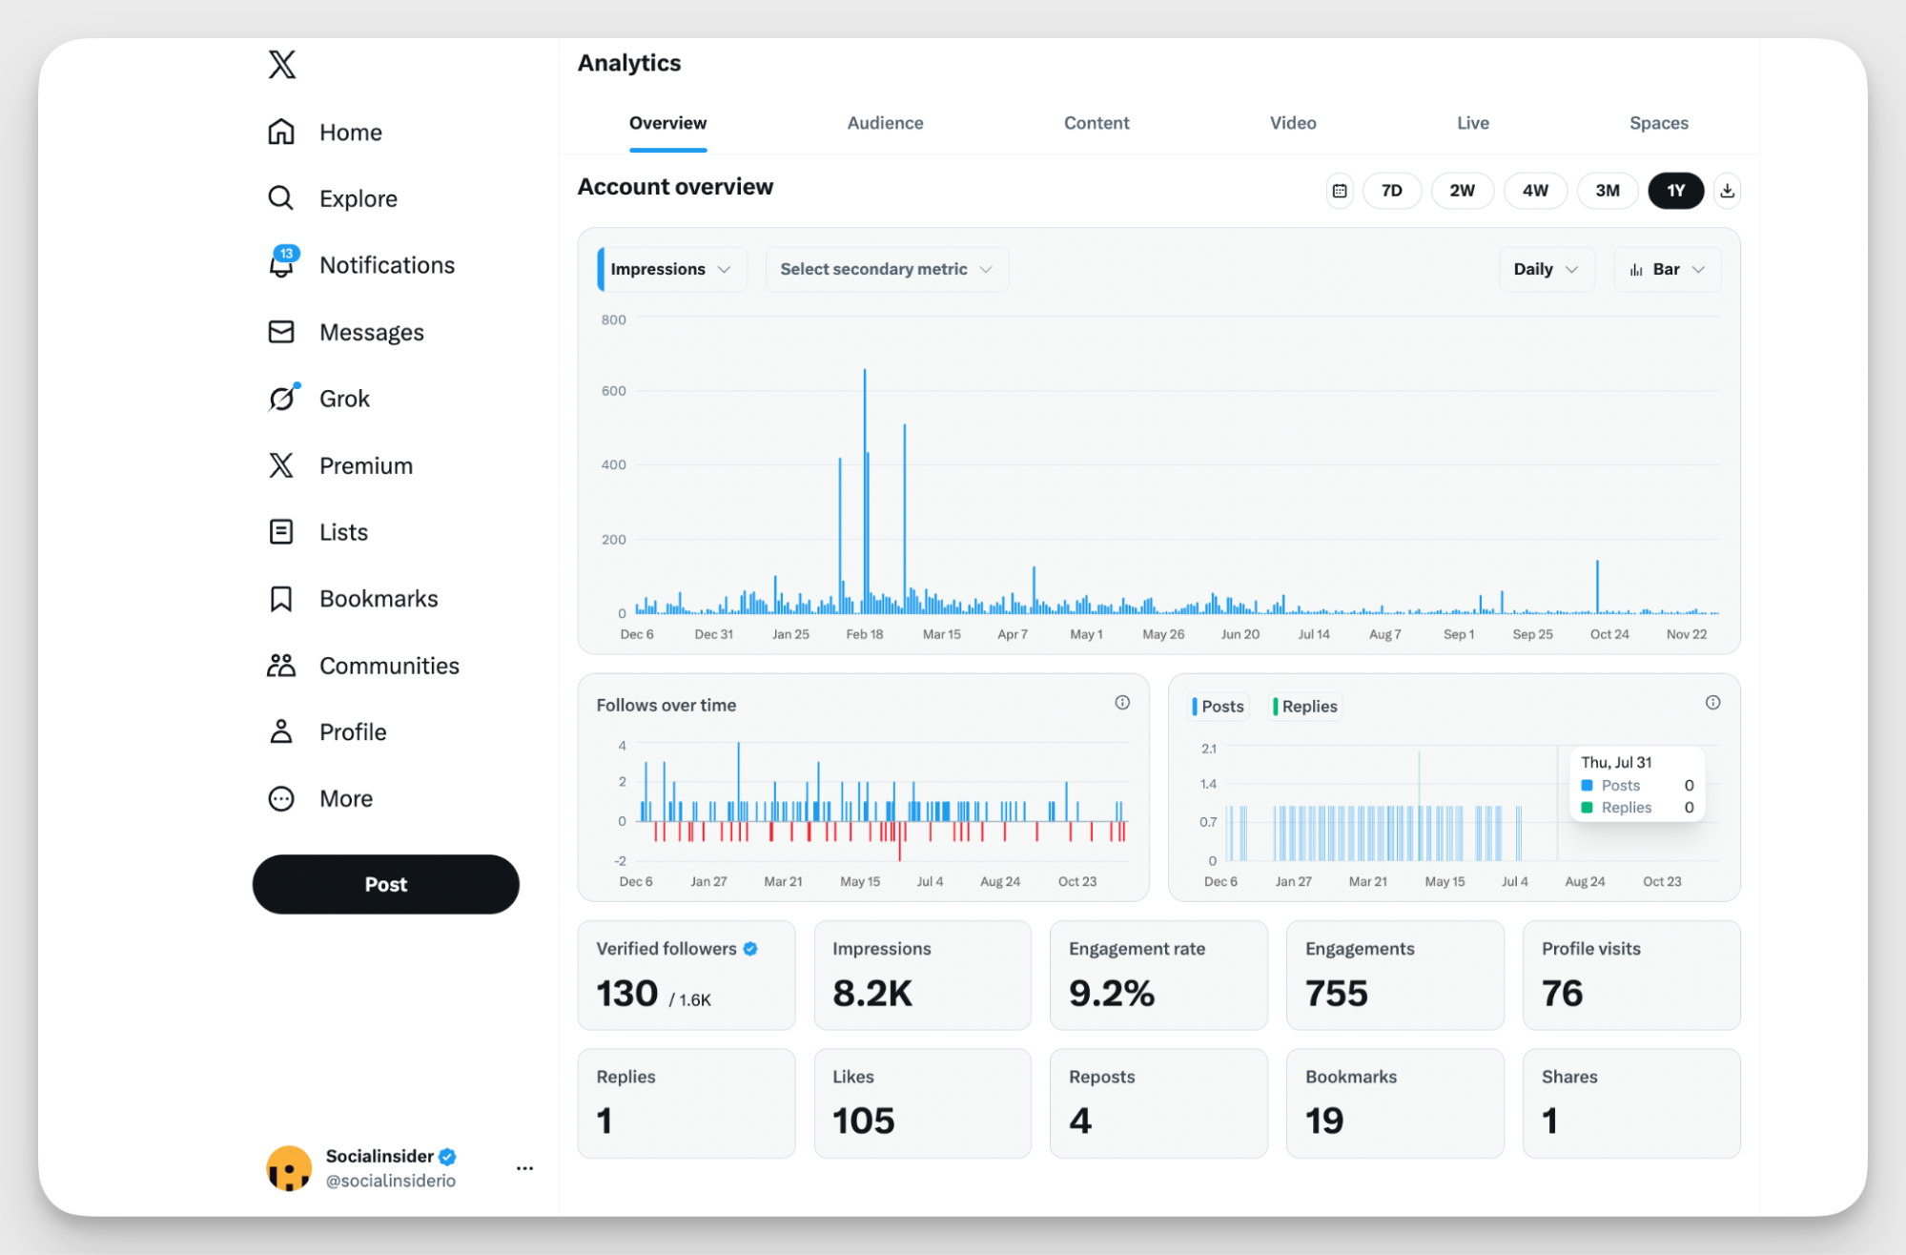
Task: Click info icon on Follows over time
Action: (1122, 703)
